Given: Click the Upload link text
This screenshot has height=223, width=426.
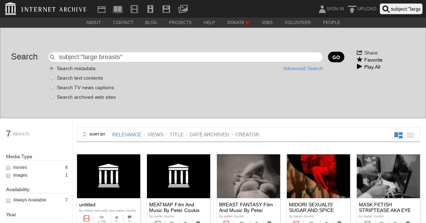Looking at the screenshot, I should [x=367, y=9].
